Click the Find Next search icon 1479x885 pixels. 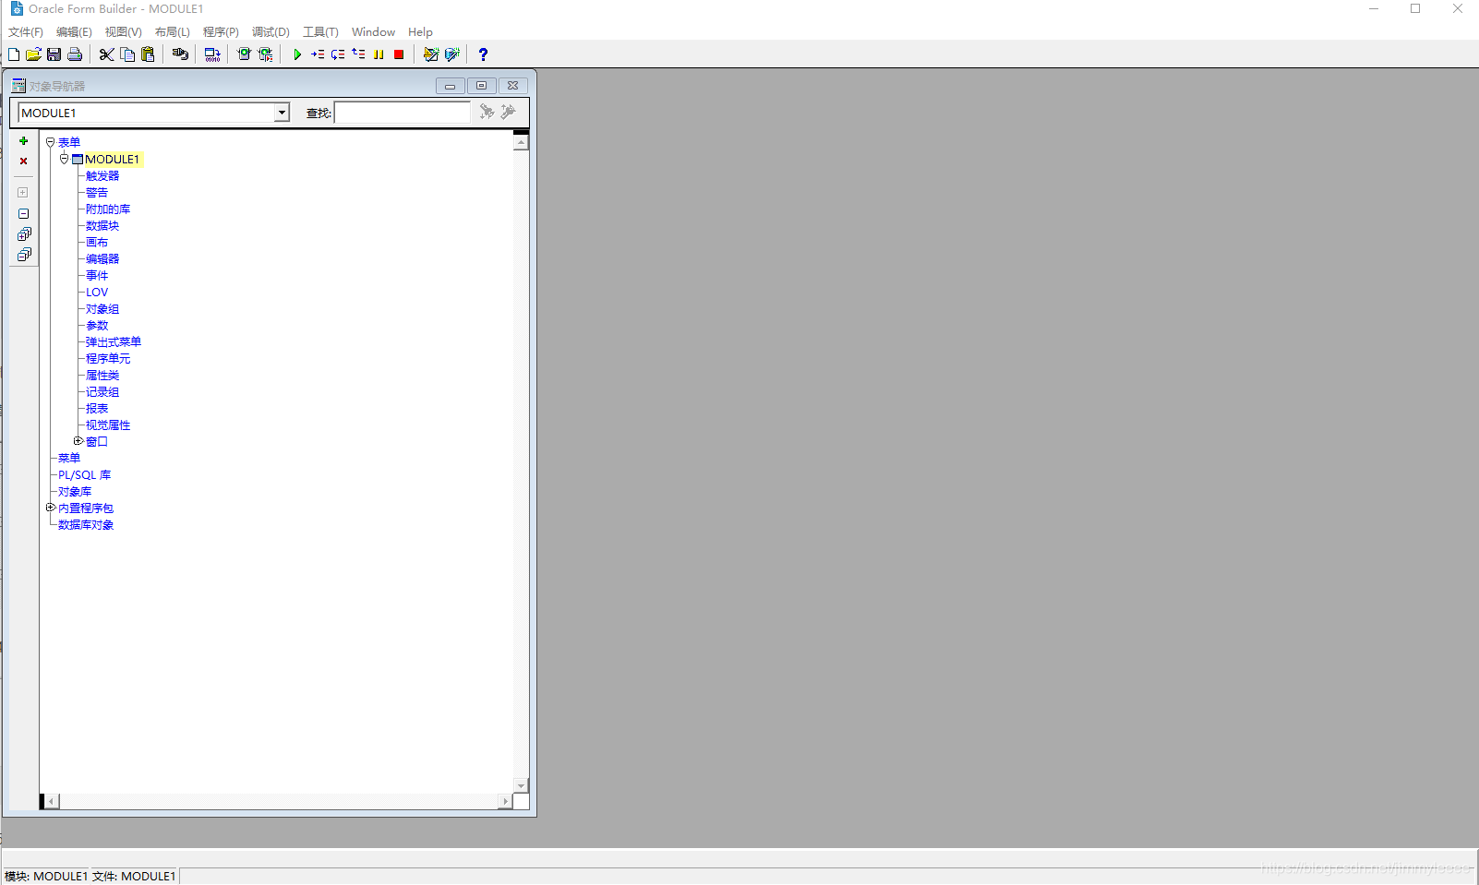pos(487,112)
